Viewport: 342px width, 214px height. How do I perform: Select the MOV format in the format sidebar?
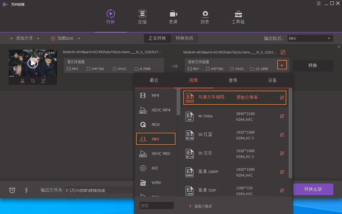coord(155,124)
